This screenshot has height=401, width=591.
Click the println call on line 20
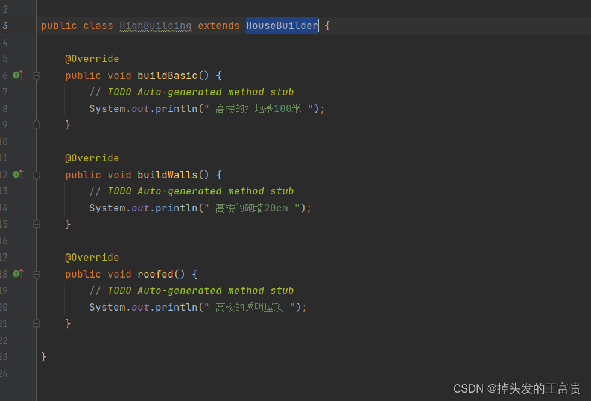(x=176, y=307)
